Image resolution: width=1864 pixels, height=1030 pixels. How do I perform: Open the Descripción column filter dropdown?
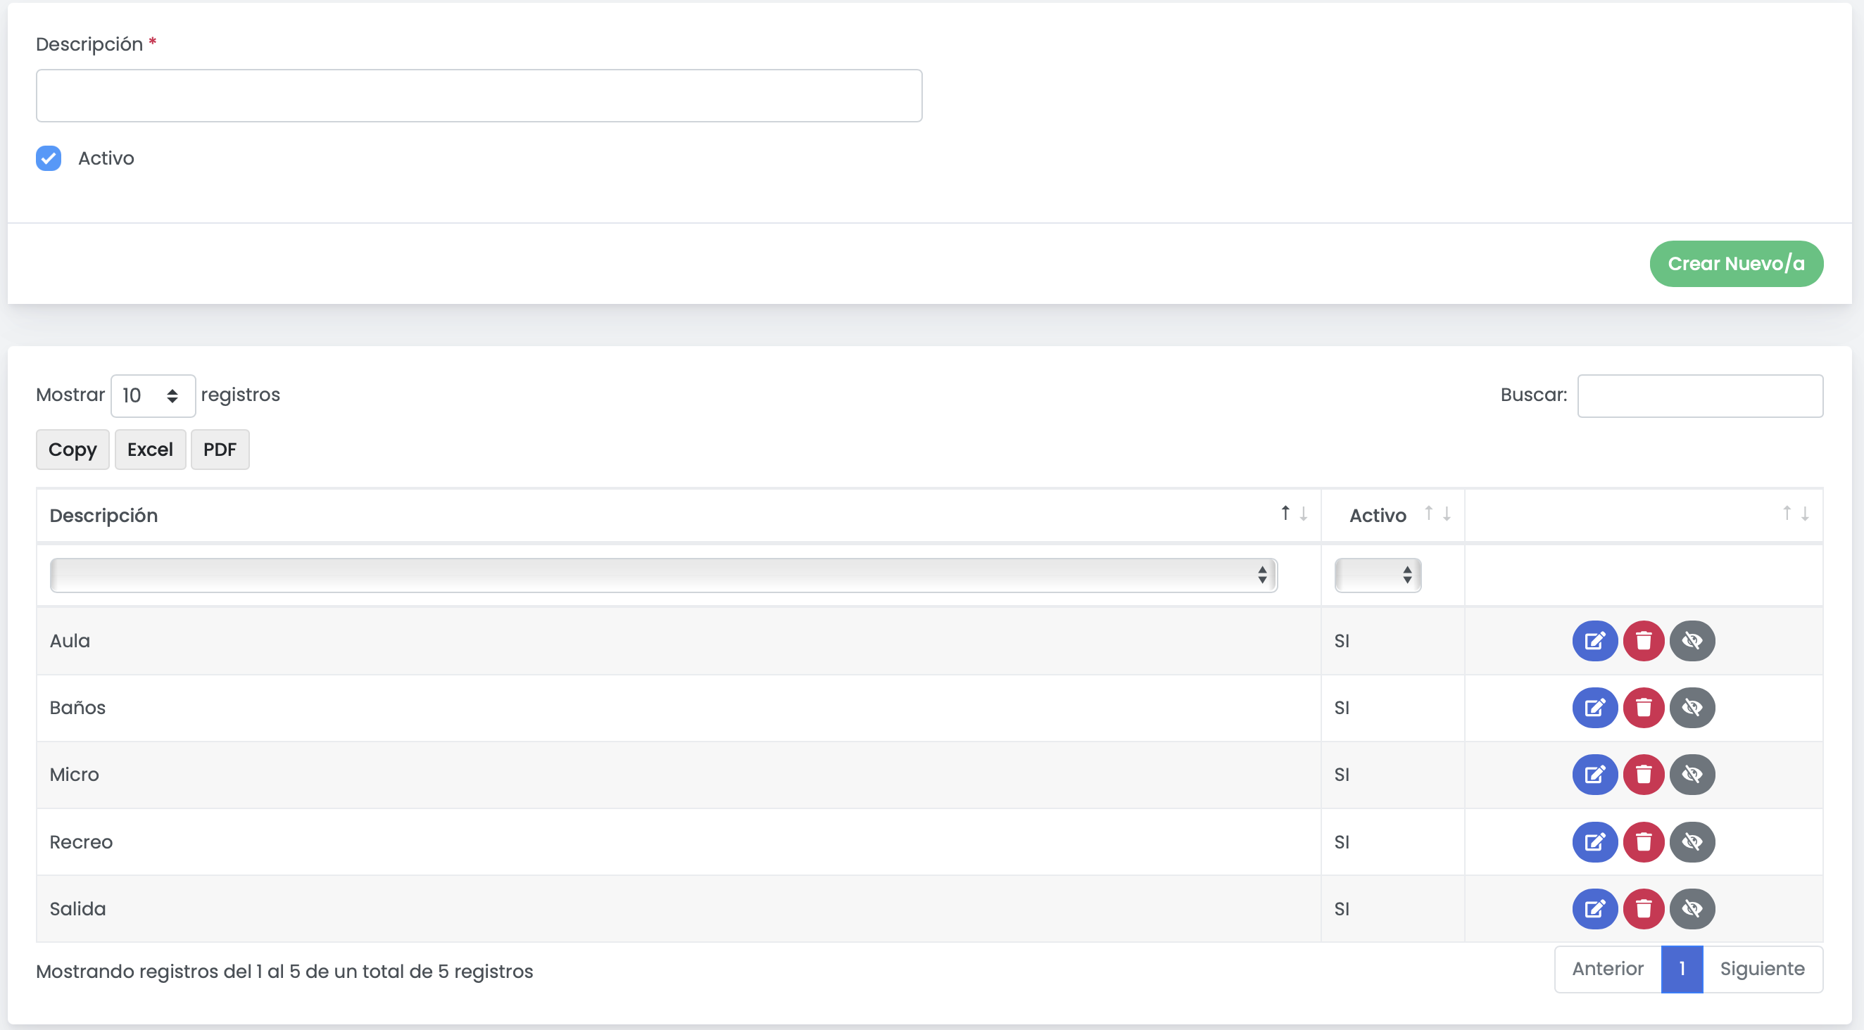click(x=663, y=575)
